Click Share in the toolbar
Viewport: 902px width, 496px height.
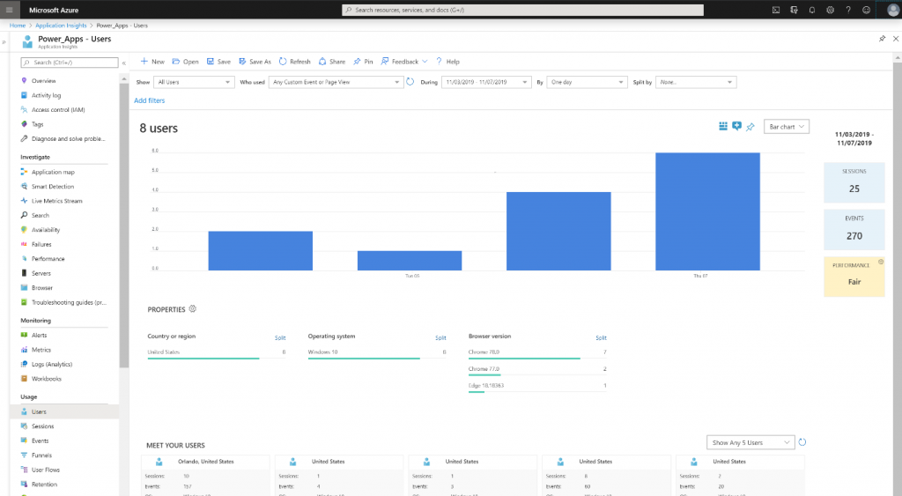(x=332, y=62)
